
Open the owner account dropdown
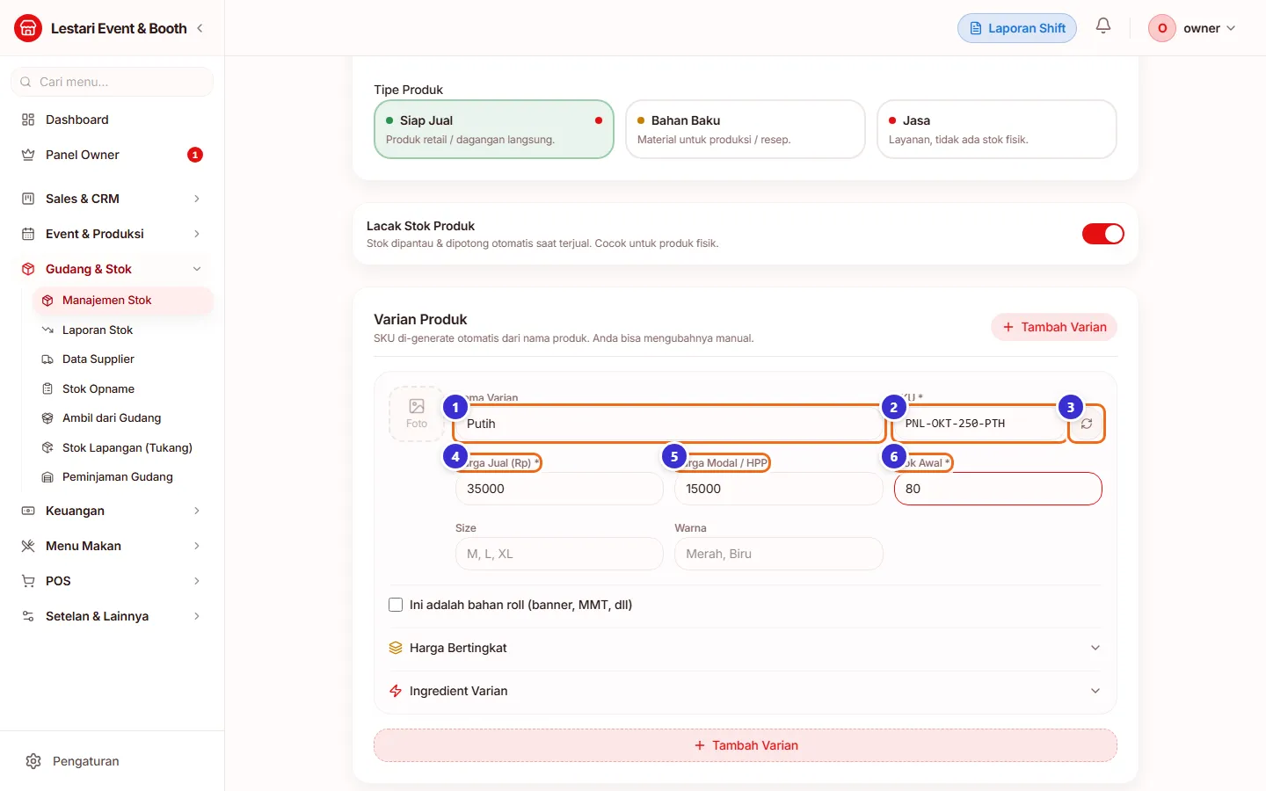pyautogui.click(x=1193, y=28)
